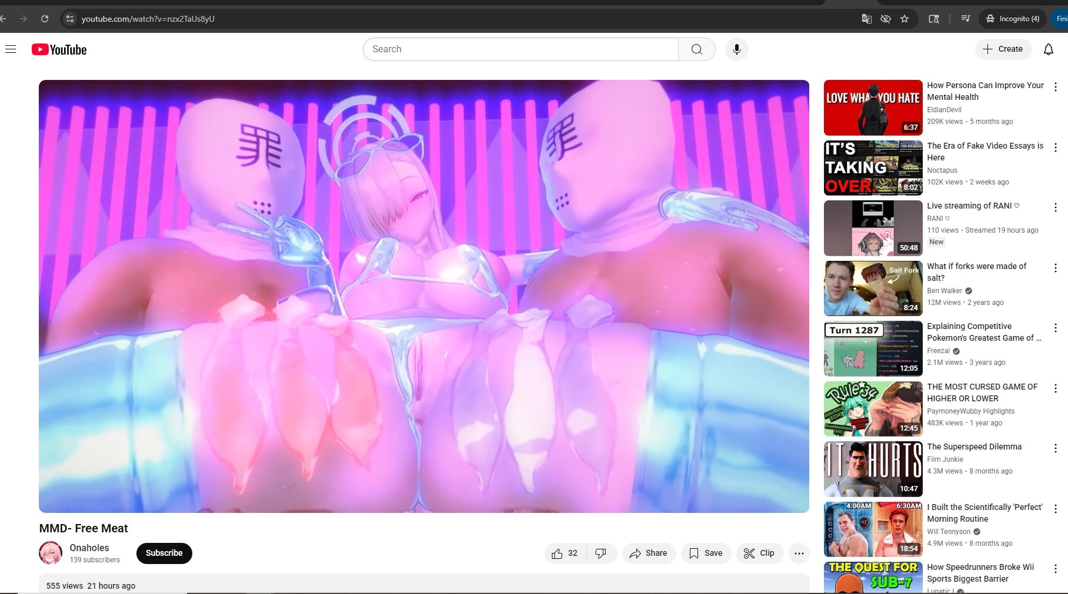Visit the Freezai channel name
Image resolution: width=1068 pixels, height=594 pixels.
point(939,351)
